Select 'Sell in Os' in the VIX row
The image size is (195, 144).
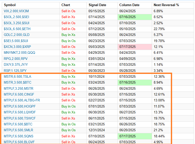coord(68,11)
